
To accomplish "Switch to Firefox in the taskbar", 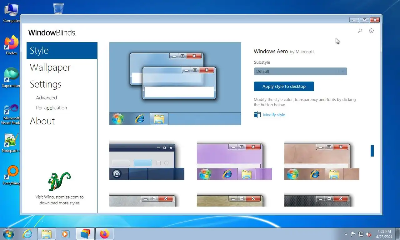I will click(104, 234).
